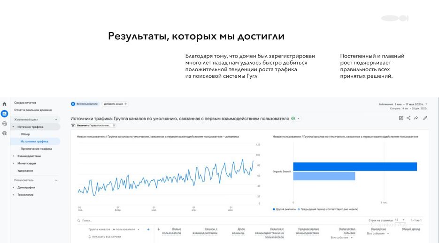This screenshot has width=439, height=243.
Task: Select the Reports chart icon in rail
Action: pyautogui.click(x=5, y=114)
